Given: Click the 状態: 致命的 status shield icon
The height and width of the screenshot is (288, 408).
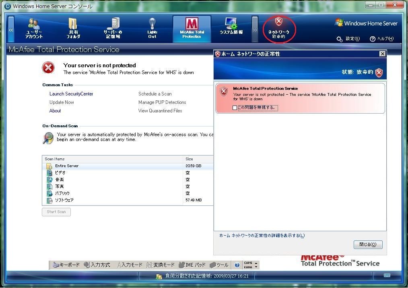Looking at the screenshot, I should tap(379, 73).
